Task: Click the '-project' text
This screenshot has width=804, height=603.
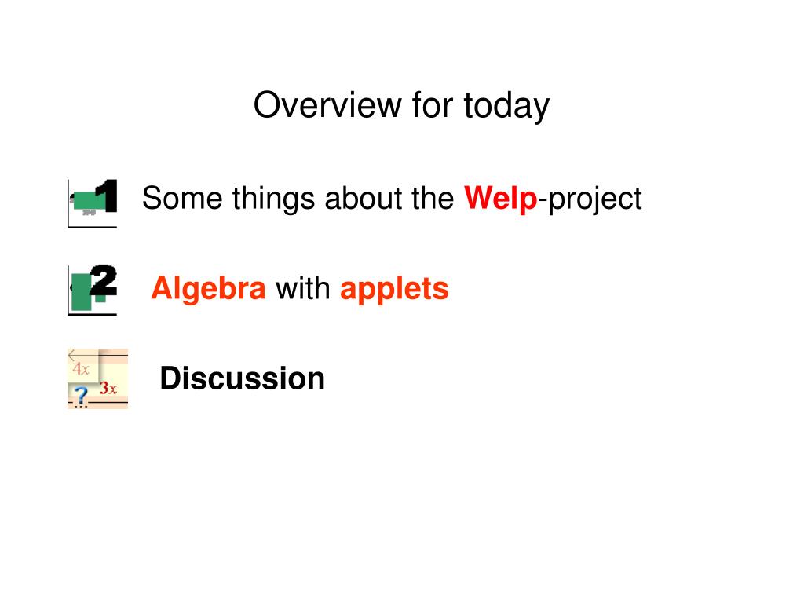Action: [590, 199]
